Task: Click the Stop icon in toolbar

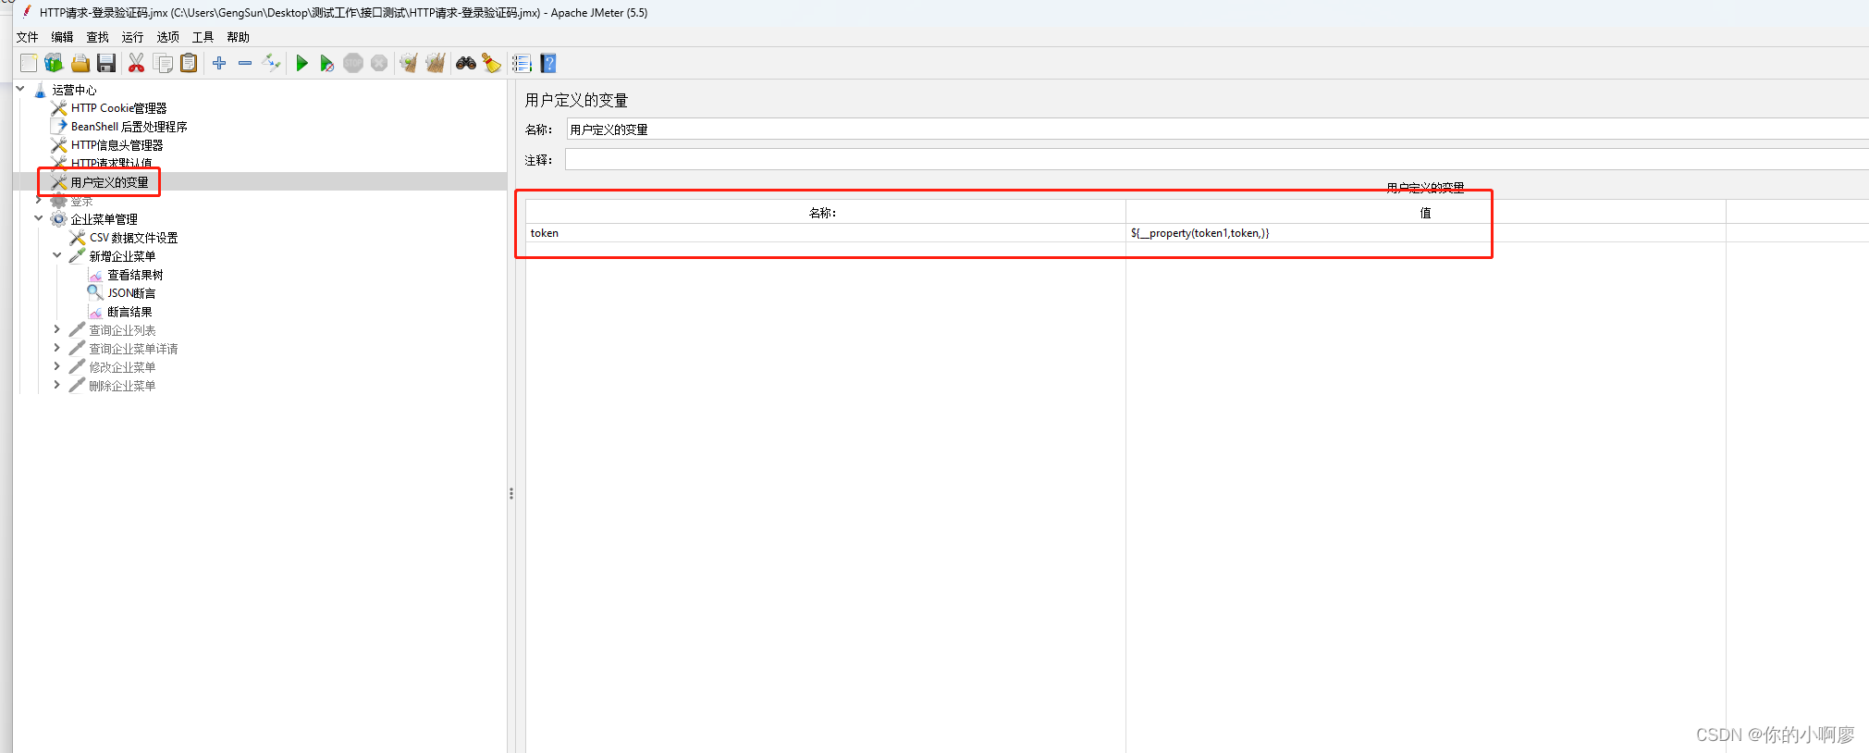Action: point(353,63)
